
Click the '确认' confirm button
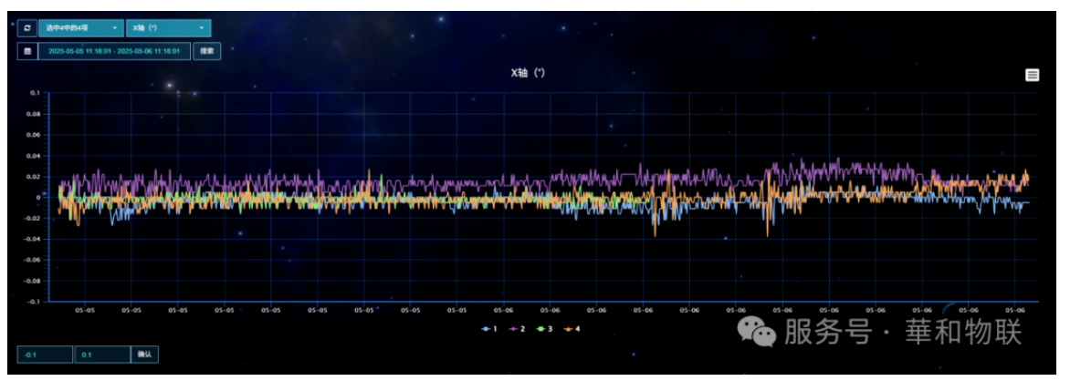pyautogui.click(x=144, y=355)
